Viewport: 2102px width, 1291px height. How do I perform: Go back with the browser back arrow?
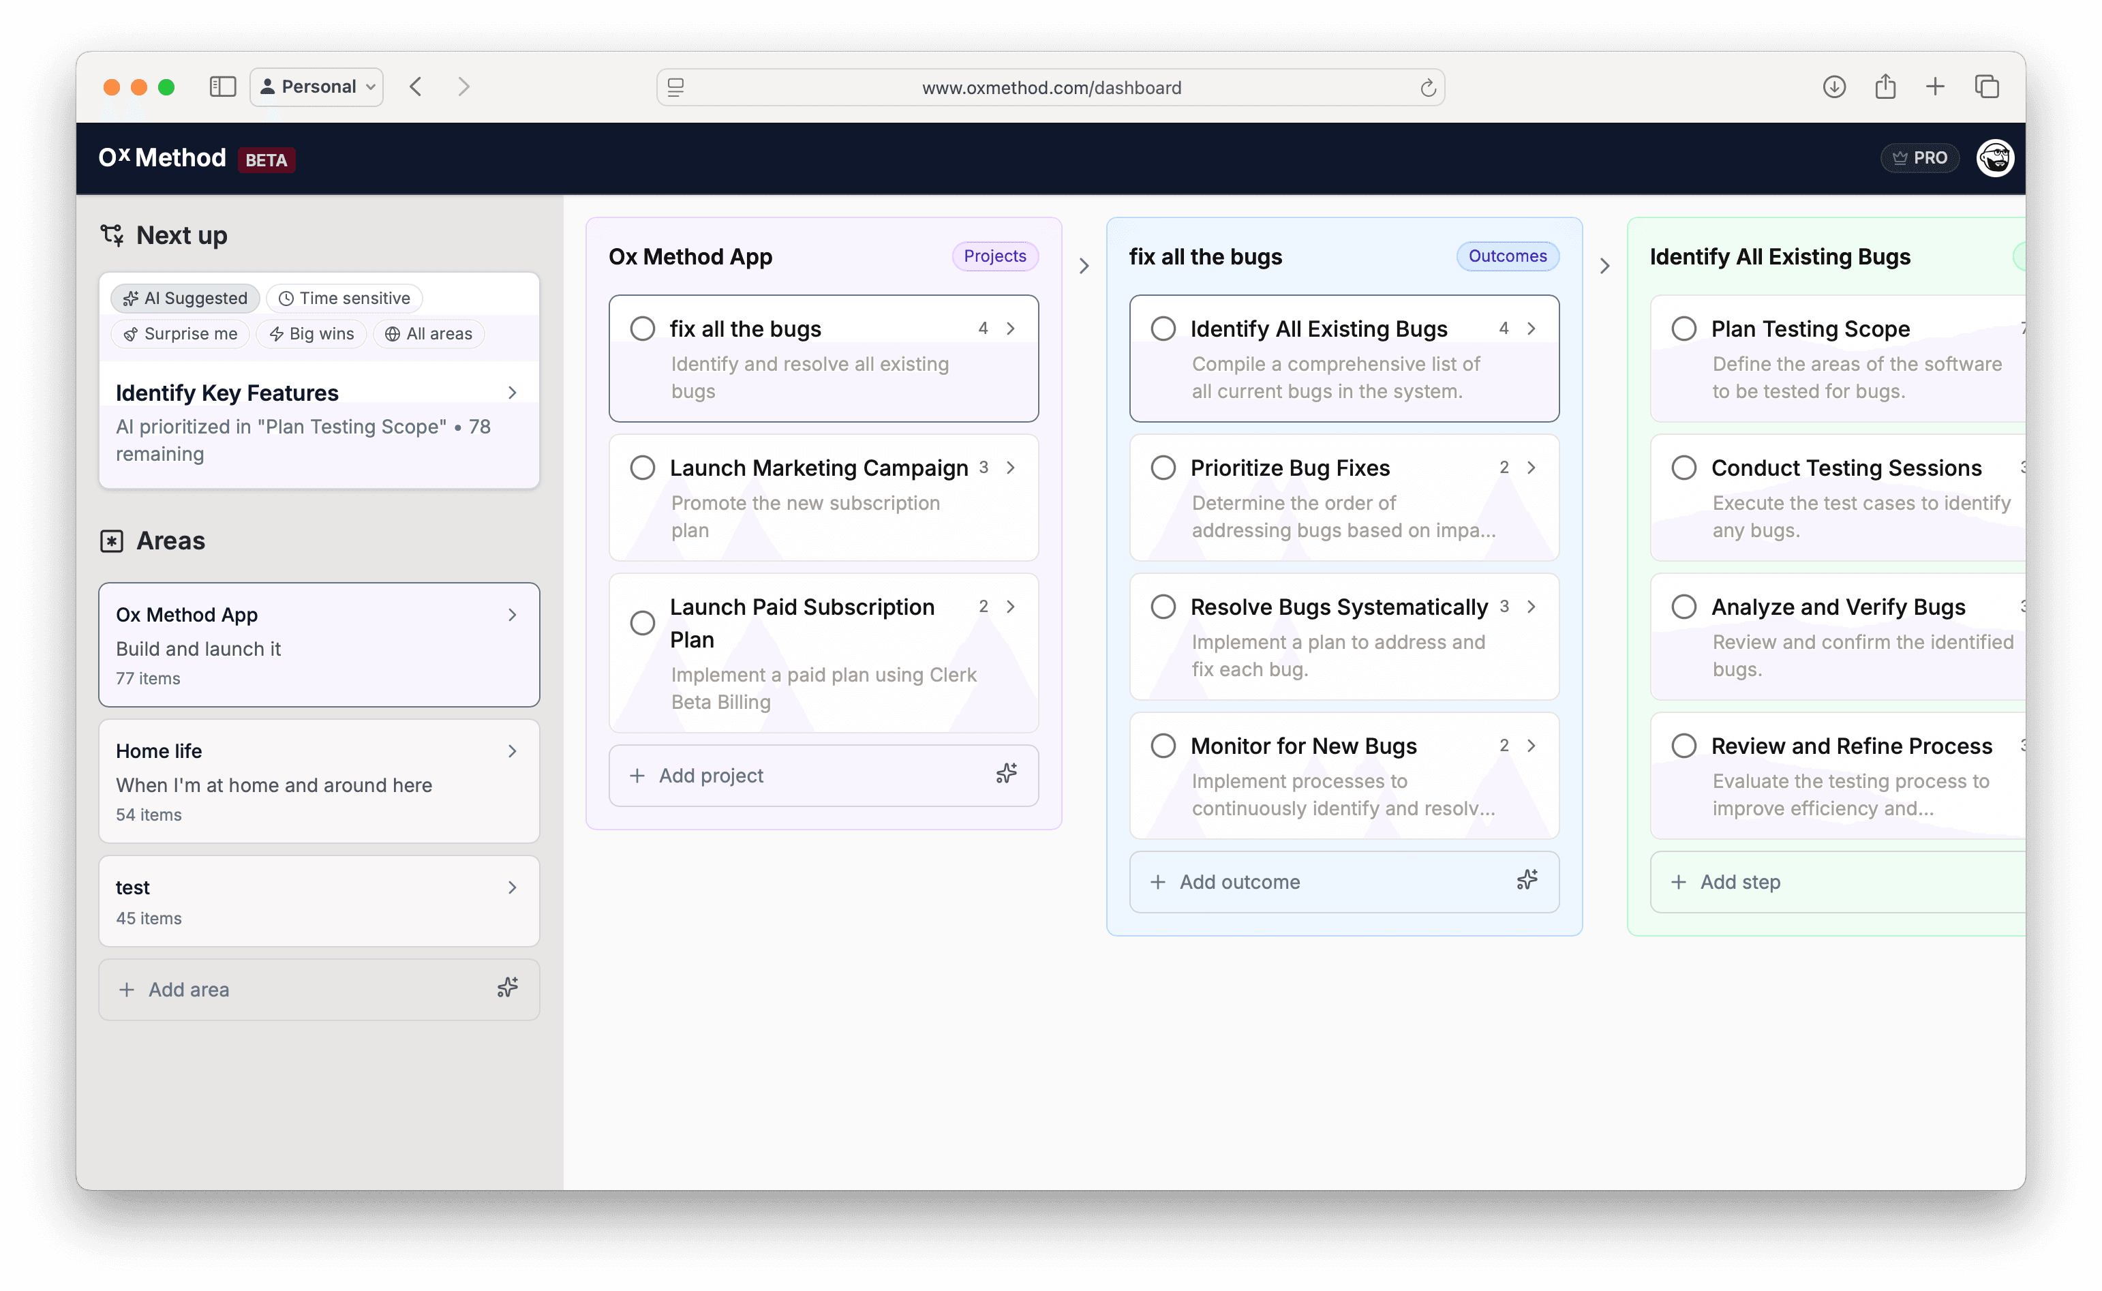pyautogui.click(x=416, y=87)
